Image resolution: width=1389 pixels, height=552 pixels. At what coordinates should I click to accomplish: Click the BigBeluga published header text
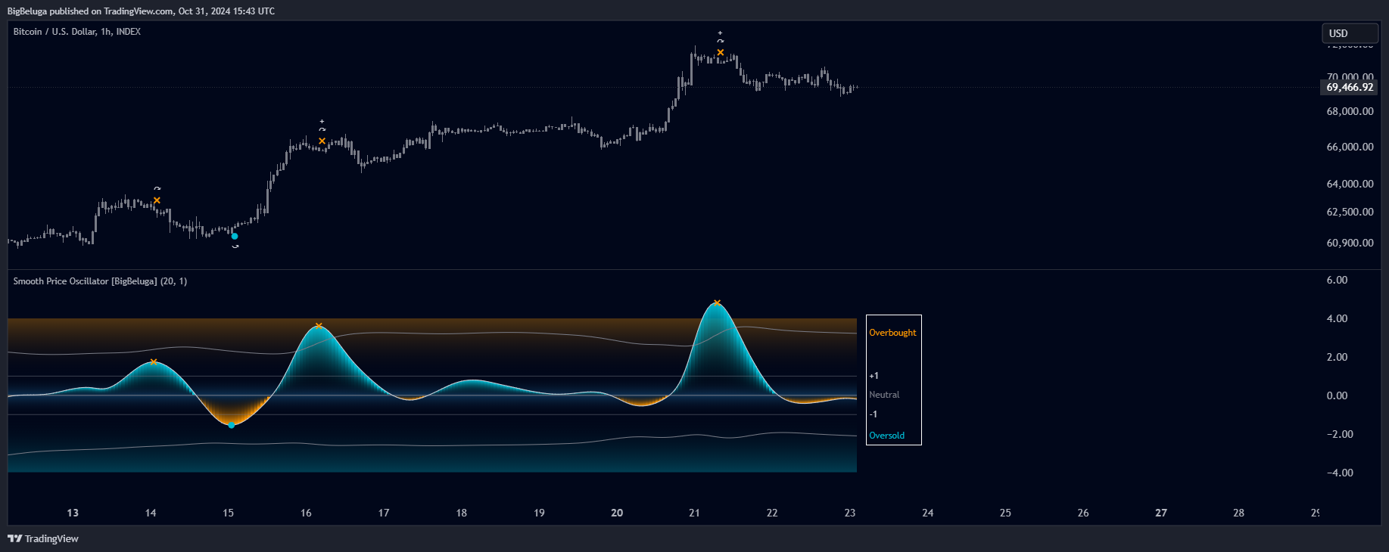tap(141, 11)
